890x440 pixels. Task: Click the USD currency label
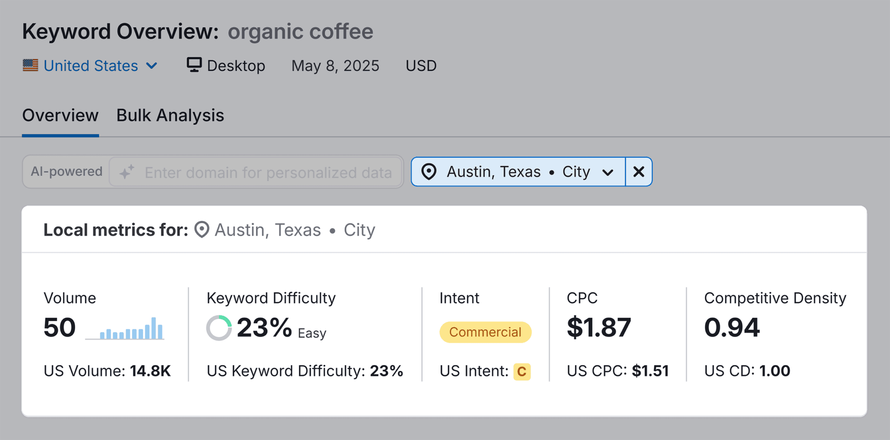(x=420, y=66)
